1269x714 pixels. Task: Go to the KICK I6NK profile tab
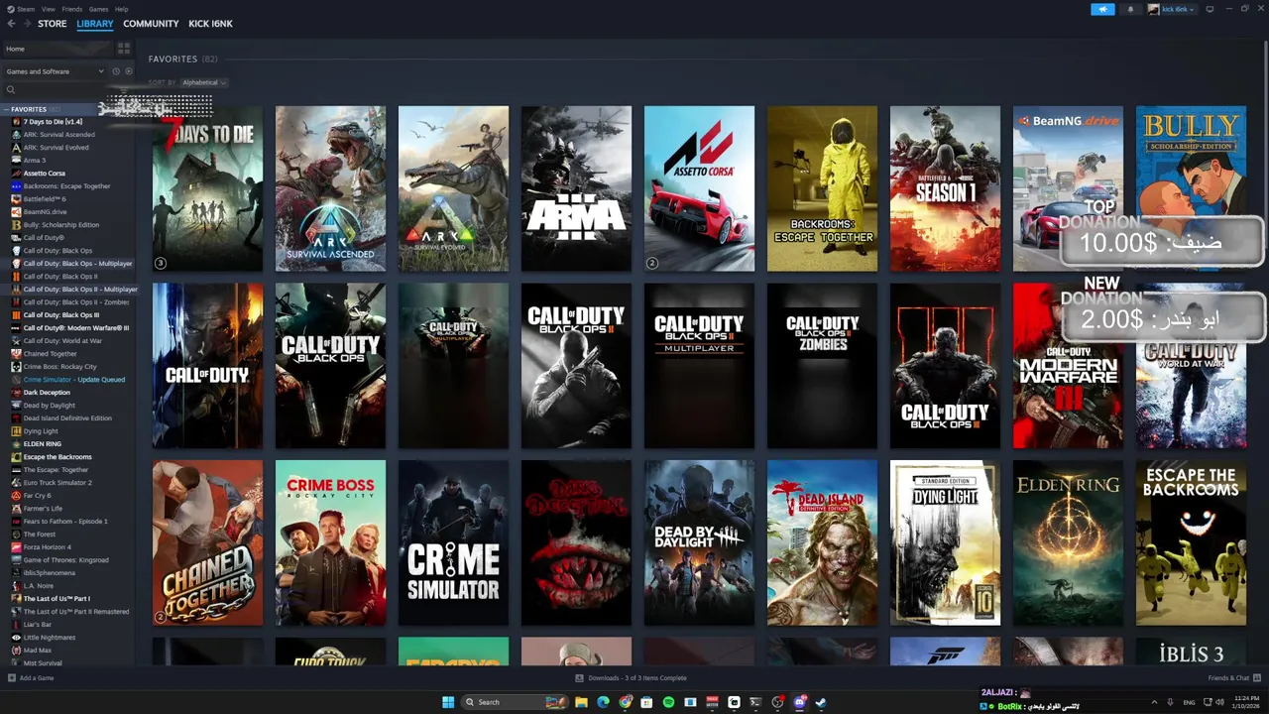[210, 24]
